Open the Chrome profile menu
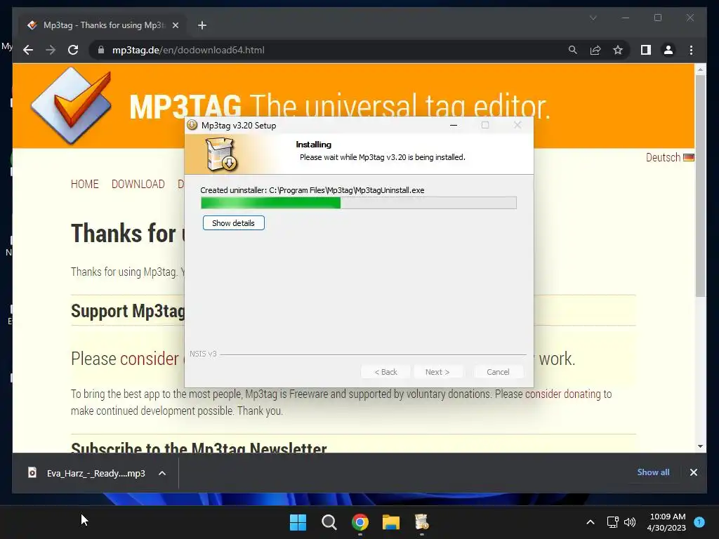 pos(668,50)
